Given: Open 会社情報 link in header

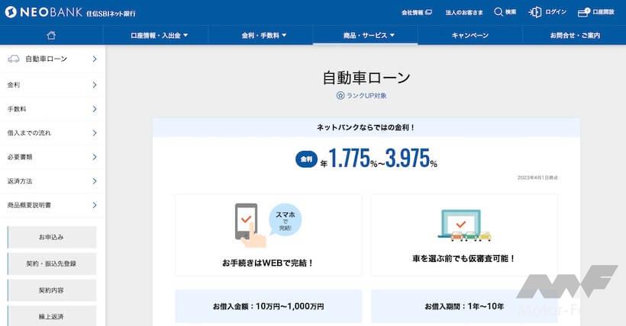Looking at the screenshot, I should 416,12.
